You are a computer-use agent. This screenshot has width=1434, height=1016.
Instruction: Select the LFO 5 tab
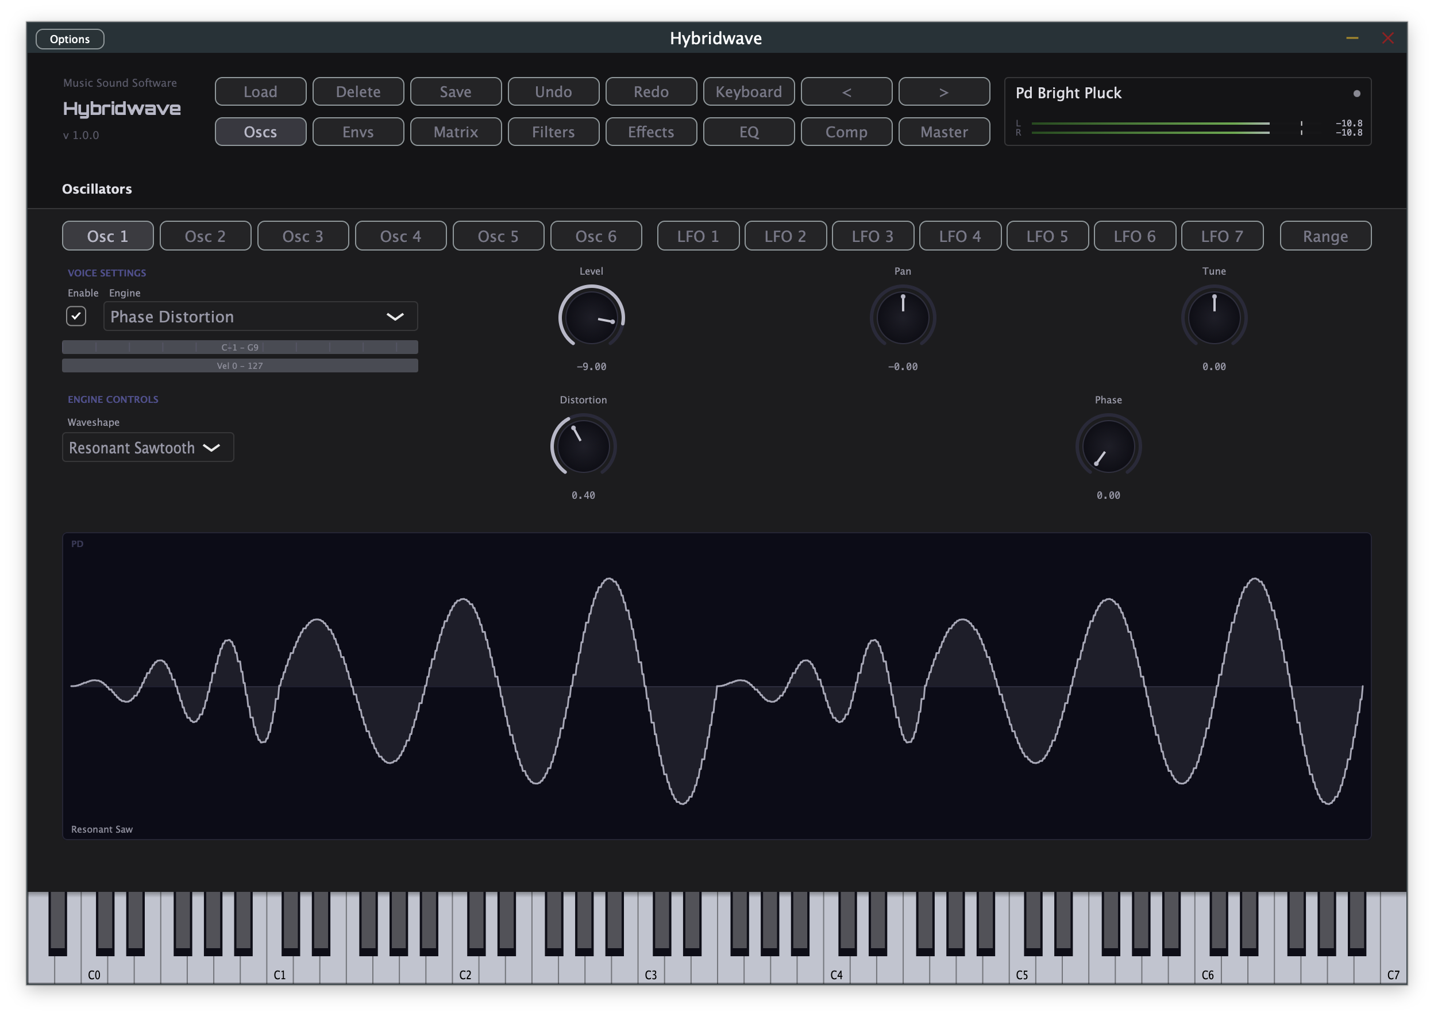1046,236
